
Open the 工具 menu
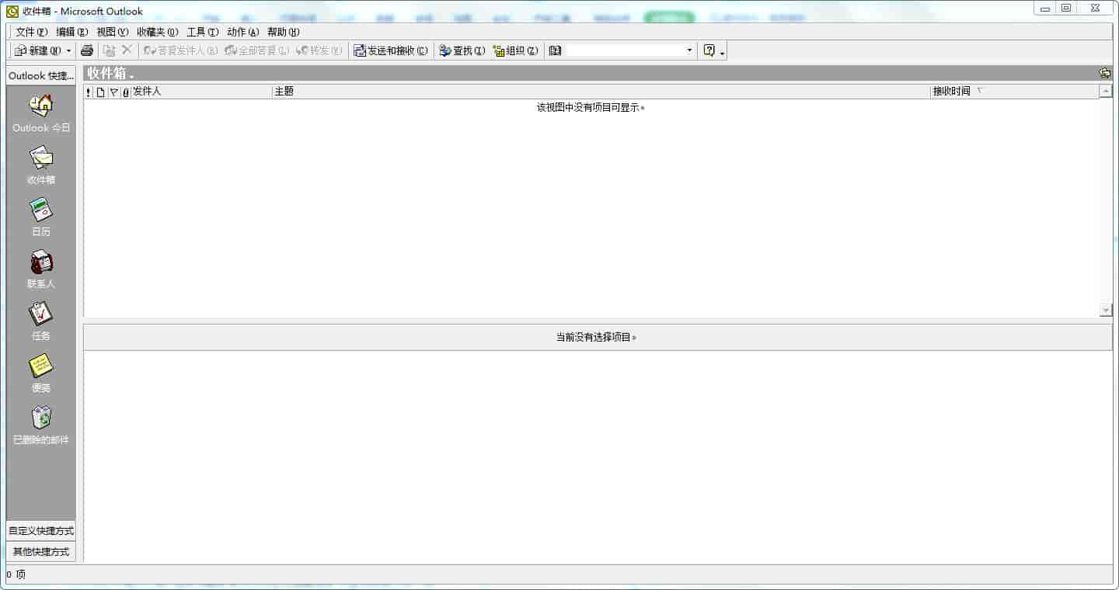(202, 32)
